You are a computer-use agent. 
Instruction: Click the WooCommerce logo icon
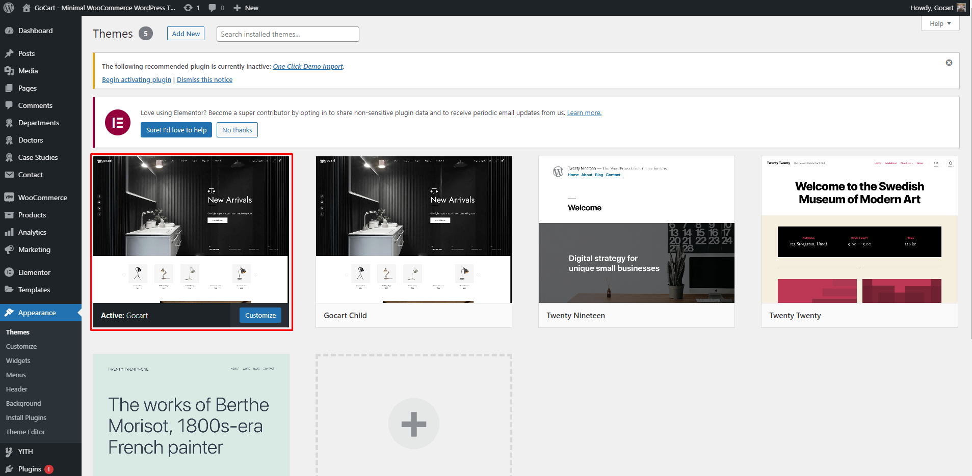9,198
